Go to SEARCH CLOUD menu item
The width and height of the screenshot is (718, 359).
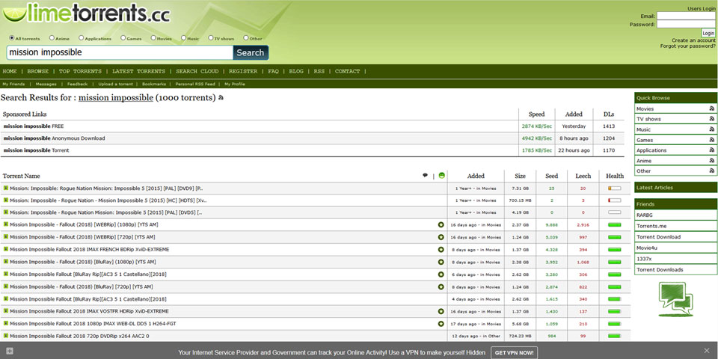tap(197, 71)
